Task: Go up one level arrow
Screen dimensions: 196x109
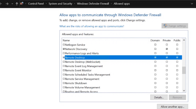Action: click(x=17, y=4)
